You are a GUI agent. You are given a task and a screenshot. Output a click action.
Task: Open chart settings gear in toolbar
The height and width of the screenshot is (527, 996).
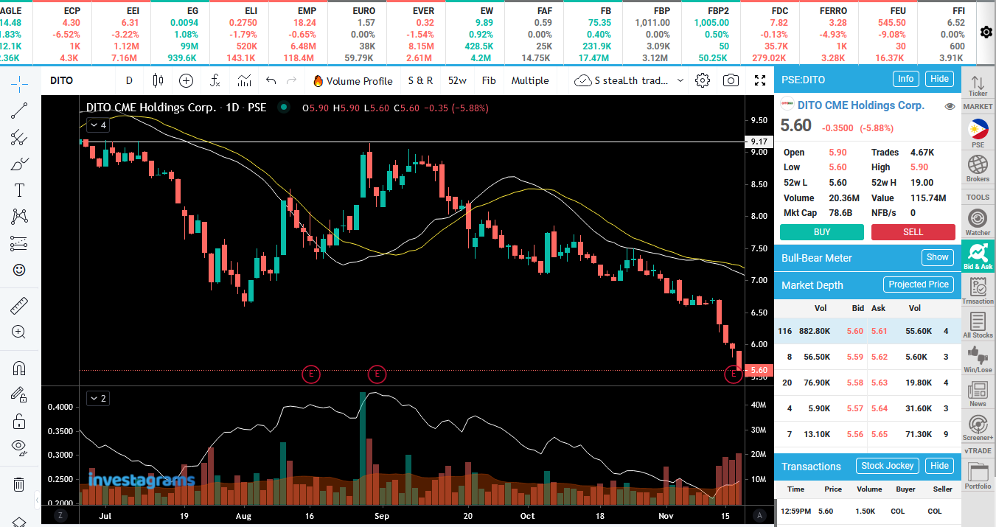[x=703, y=80]
